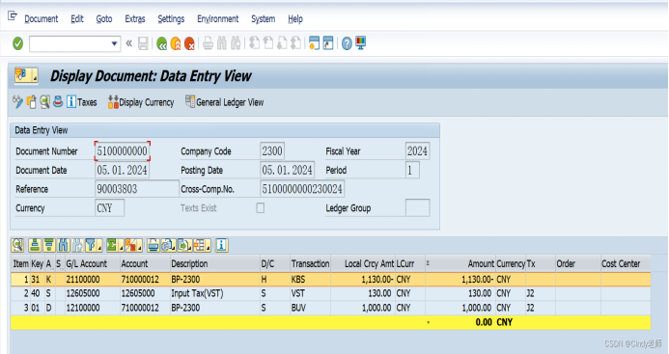The image size is (669, 354).
Task: Click the Sort Ascending icon
Action: pos(35,245)
